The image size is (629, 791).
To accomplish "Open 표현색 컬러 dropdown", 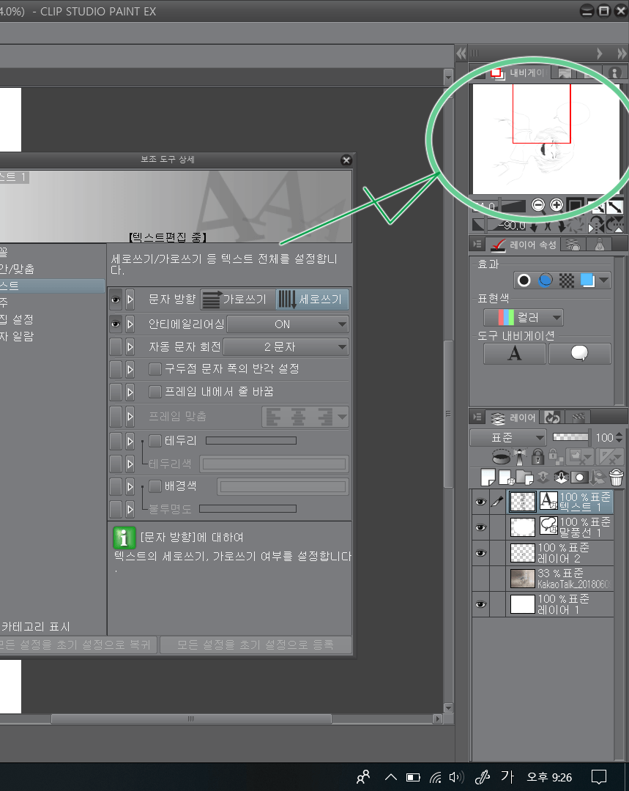I will click(523, 318).
